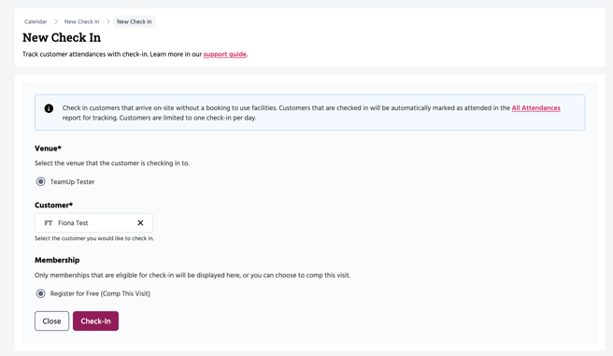Go to Calendar breadcrumb

click(x=36, y=21)
